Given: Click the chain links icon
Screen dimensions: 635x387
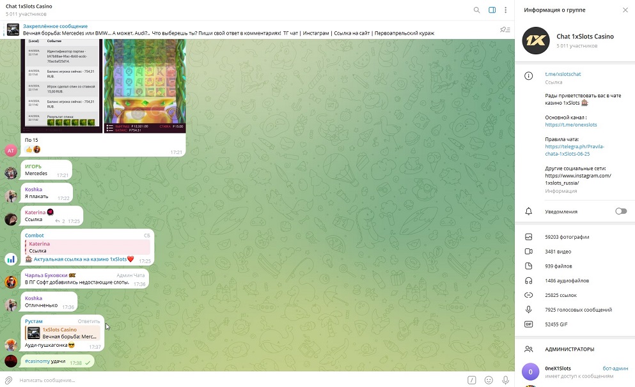Looking at the screenshot, I should (528, 295).
